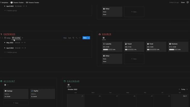Go to next month in Calendar
Screen dimensions: 190x107
(187, 89)
